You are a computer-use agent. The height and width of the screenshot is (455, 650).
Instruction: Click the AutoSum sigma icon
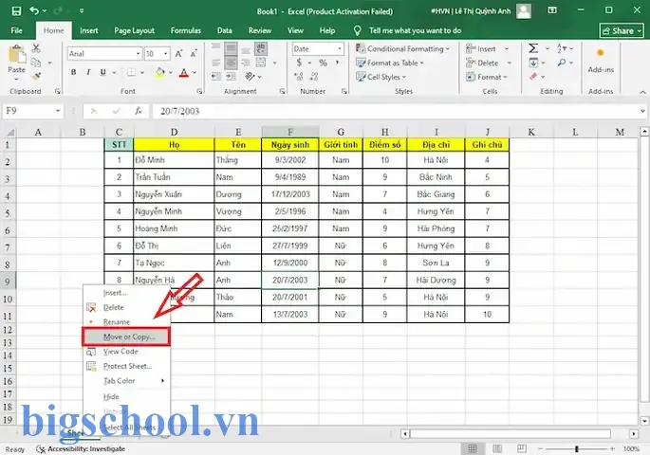tap(533, 48)
